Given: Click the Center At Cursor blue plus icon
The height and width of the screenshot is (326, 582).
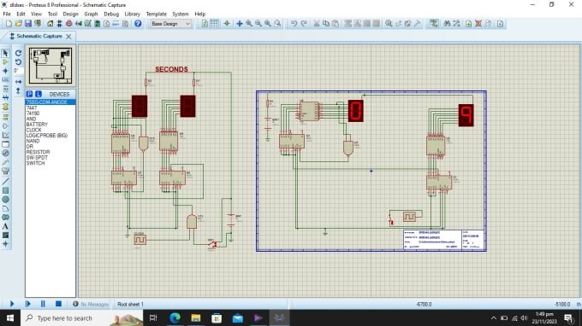Looking at the screenshot, I should [x=240, y=24].
